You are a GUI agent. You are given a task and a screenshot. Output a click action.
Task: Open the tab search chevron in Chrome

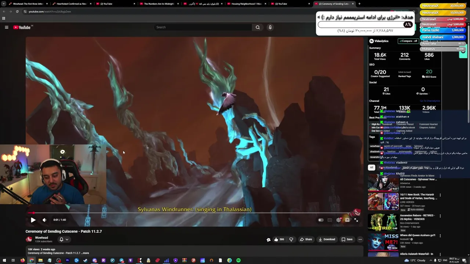(x=3, y=4)
